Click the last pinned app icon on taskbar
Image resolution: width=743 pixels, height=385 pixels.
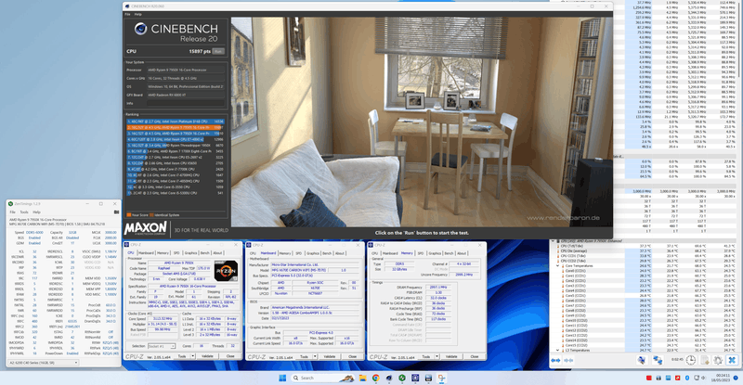click(x=442, y=378)
